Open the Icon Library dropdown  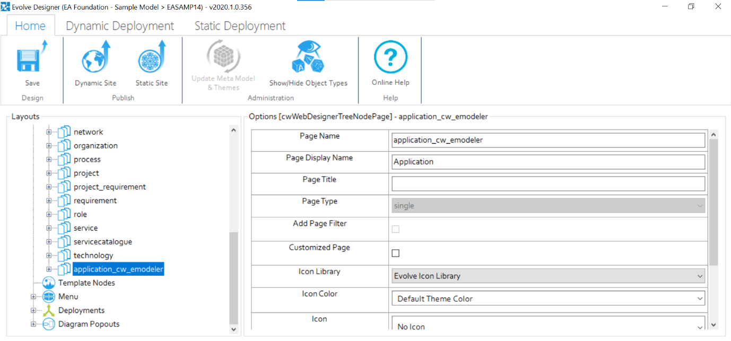548,276
